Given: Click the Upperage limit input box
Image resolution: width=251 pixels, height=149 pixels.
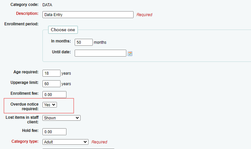Looking at the screenshot, I should point(51,84).
